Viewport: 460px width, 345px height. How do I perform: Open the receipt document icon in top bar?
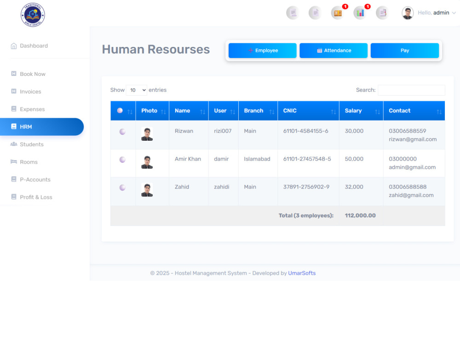[293, 13]
